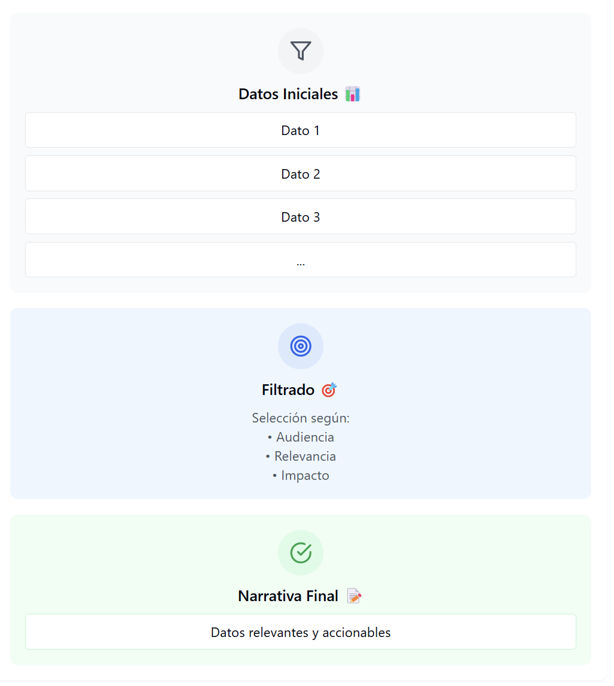This screenshot has height=686, width=614.
Task: Select the Dato 2 box
Action: click(301, 174)
